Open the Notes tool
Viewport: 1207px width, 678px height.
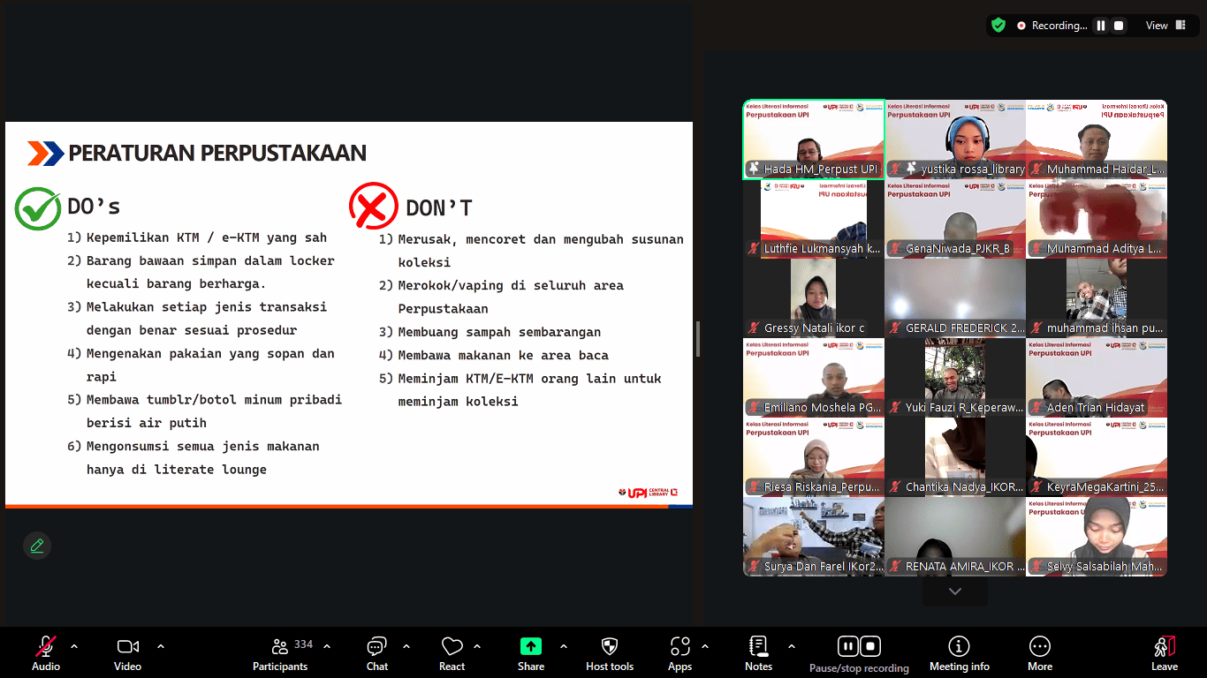click(758, 653)
